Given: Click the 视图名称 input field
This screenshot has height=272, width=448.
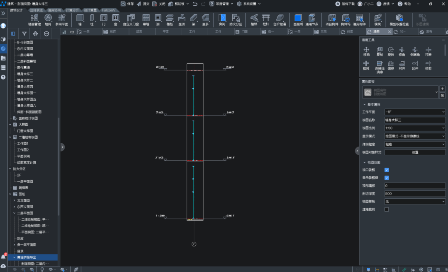Looking at the screenshot, I should [x=415, y=120].
